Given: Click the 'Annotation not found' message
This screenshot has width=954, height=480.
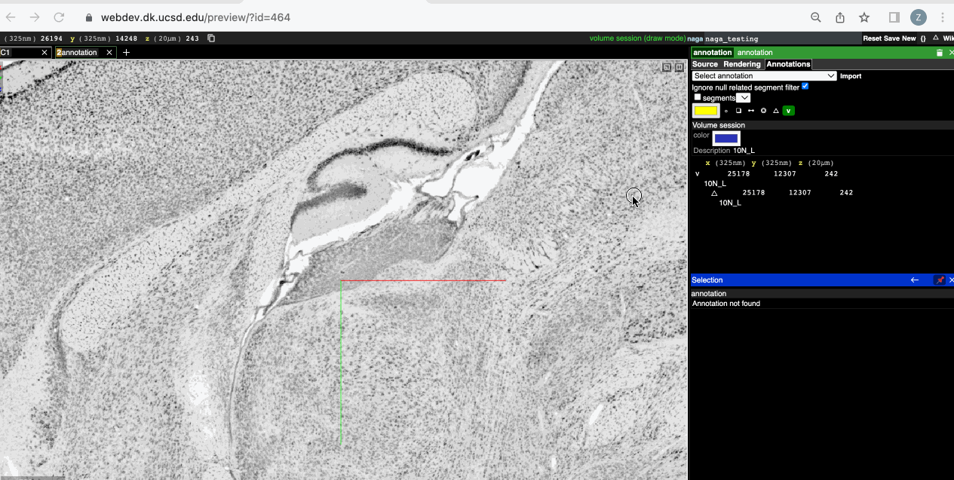Looking at the screenshot, I should tap(726, 304).
